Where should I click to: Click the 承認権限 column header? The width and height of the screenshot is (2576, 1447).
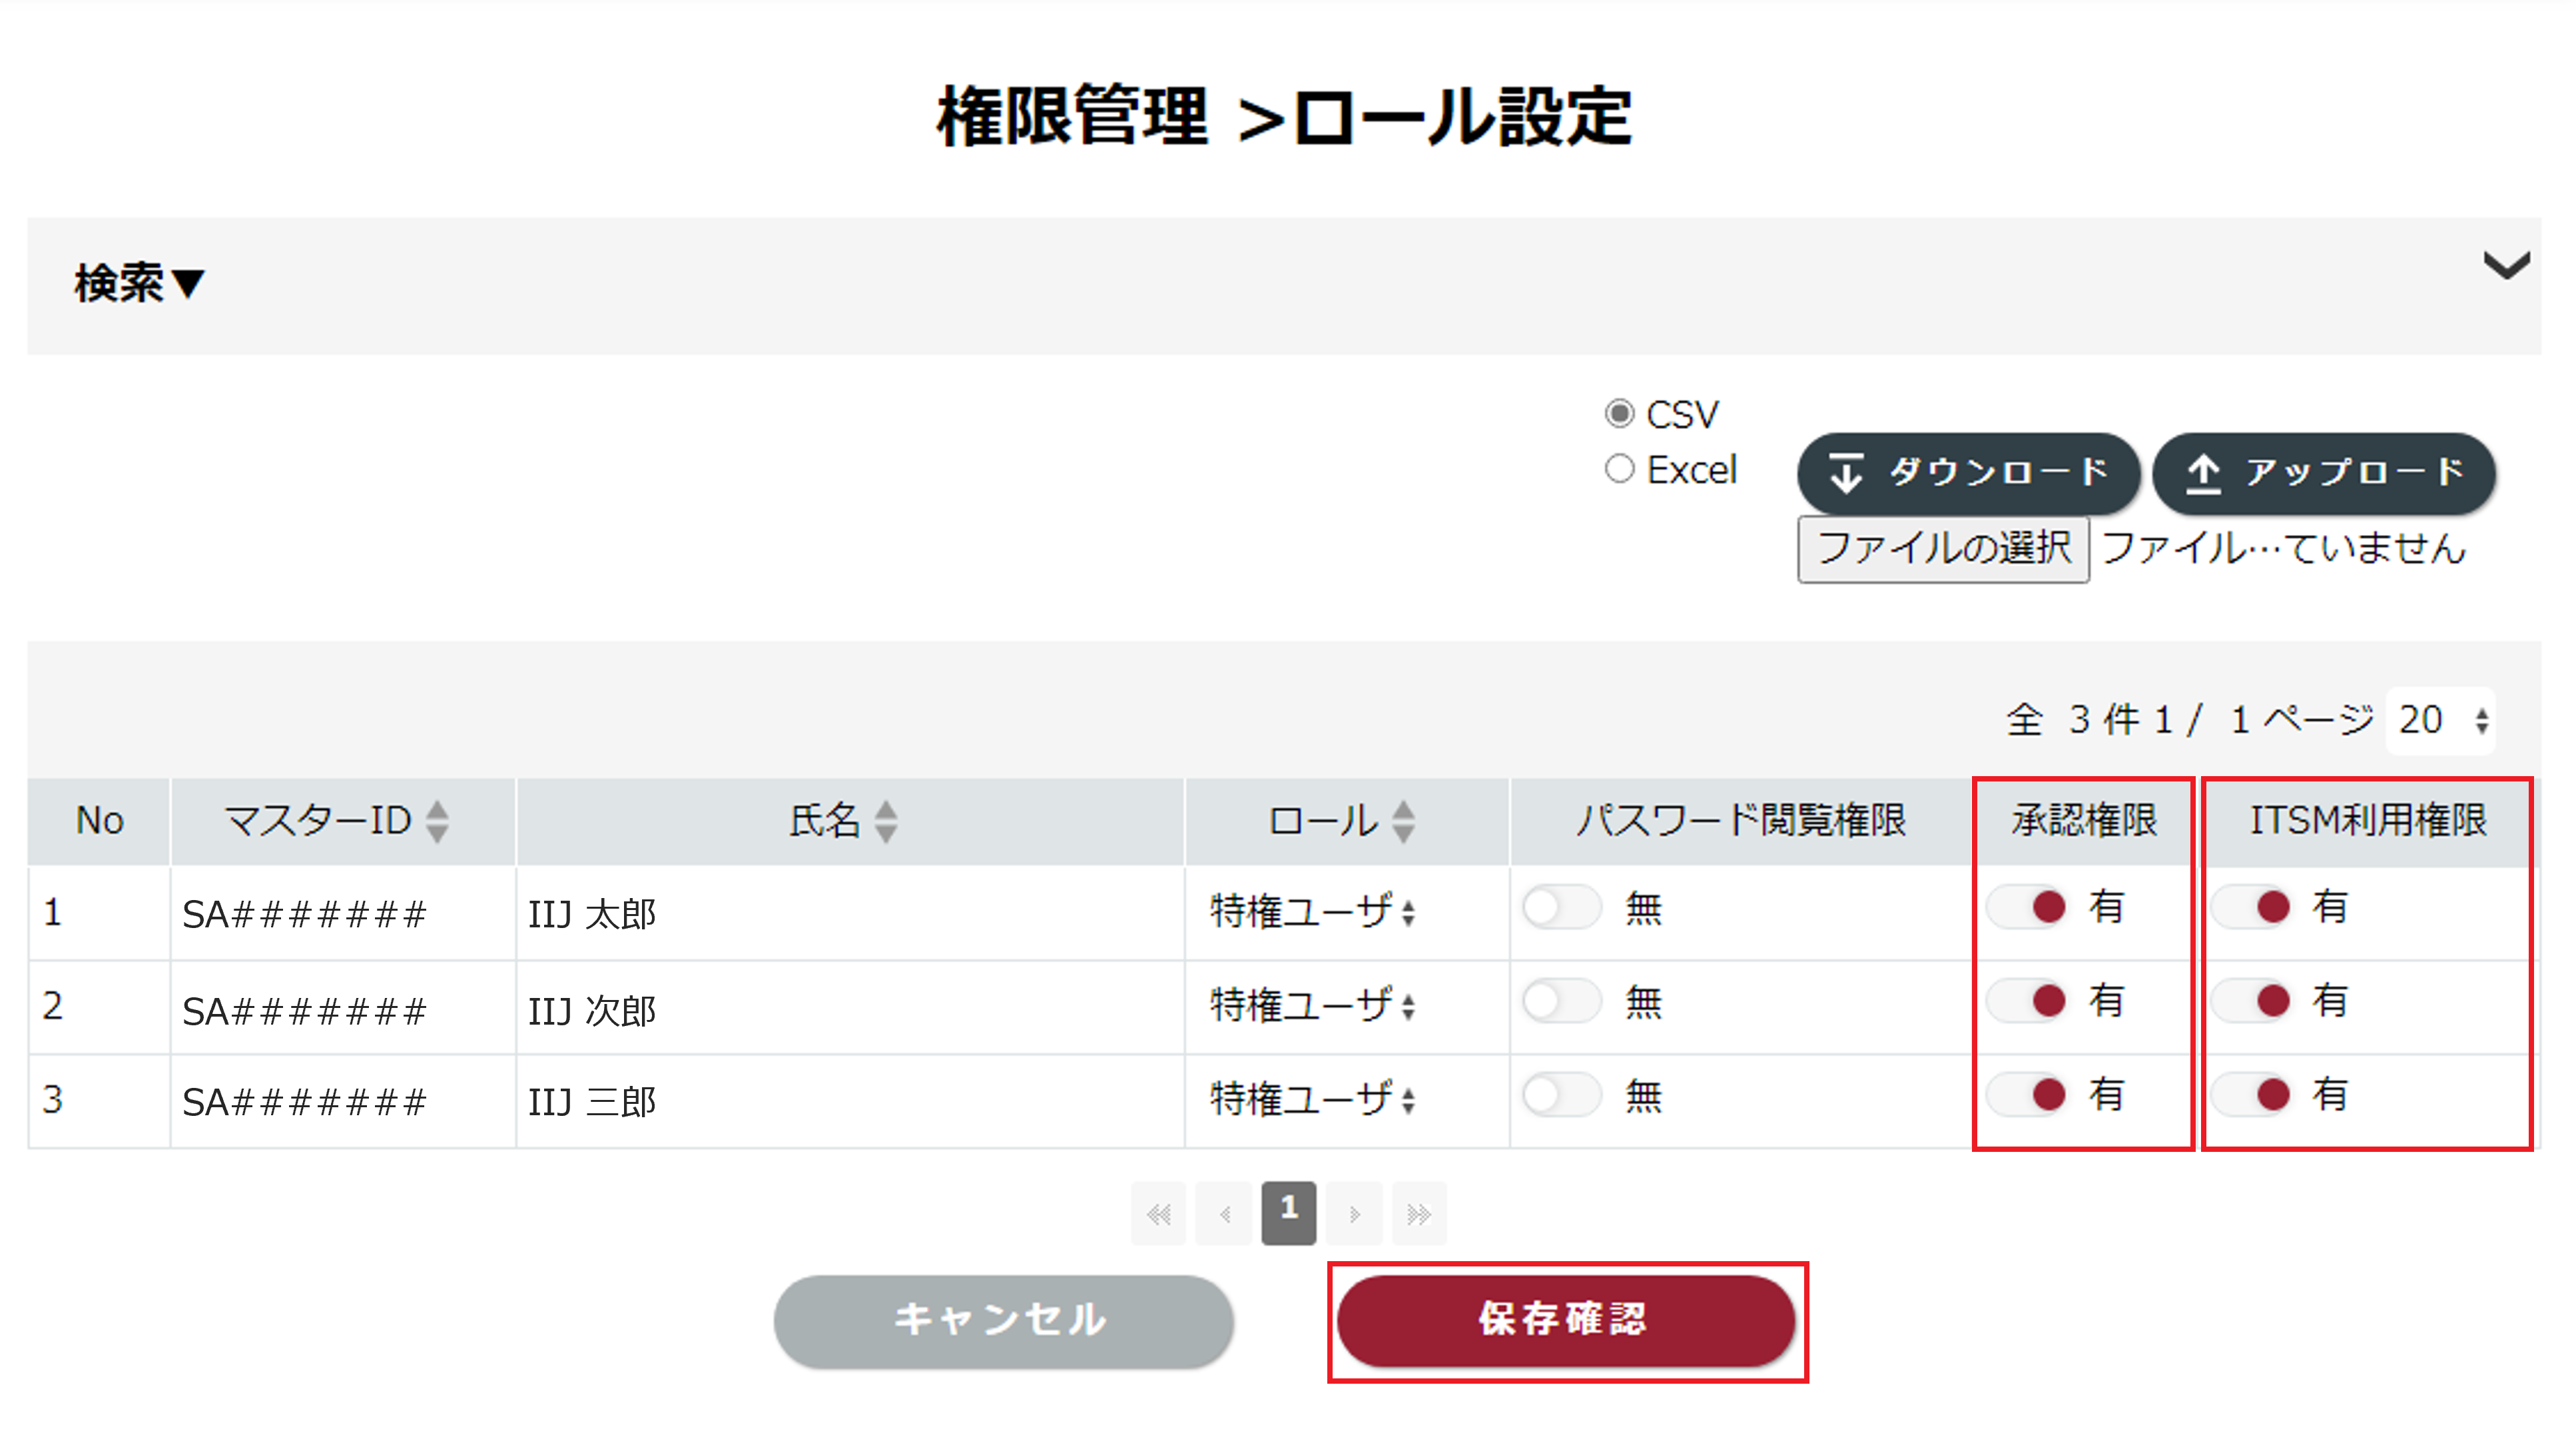[2084, 821]
